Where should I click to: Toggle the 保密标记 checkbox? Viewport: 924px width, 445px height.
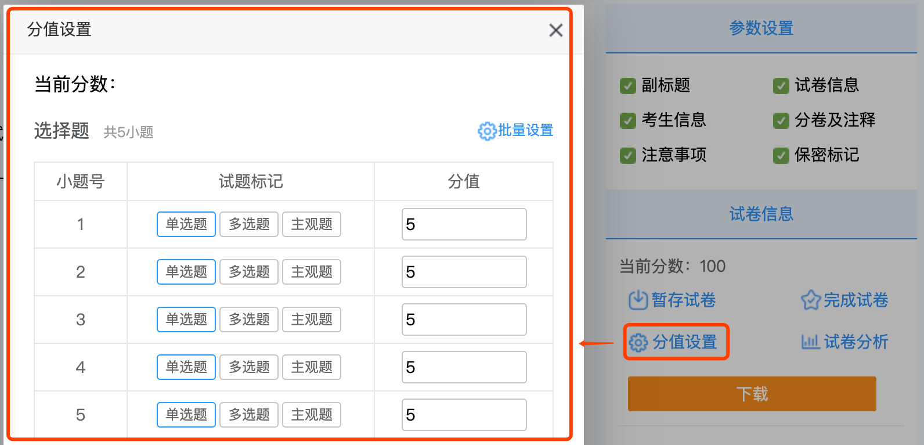point(781,156)
